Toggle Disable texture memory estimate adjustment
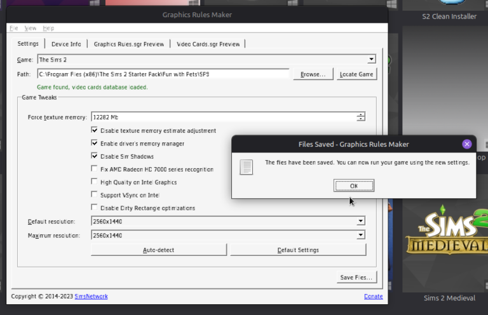Image resolution: width=488 pixels, height=315 pixels. click(x=94, y=130)
